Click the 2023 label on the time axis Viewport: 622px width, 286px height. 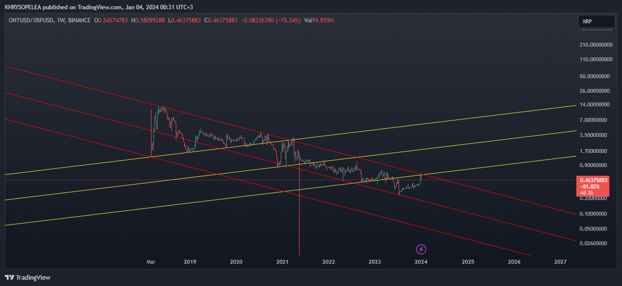[x=375, y=262]
